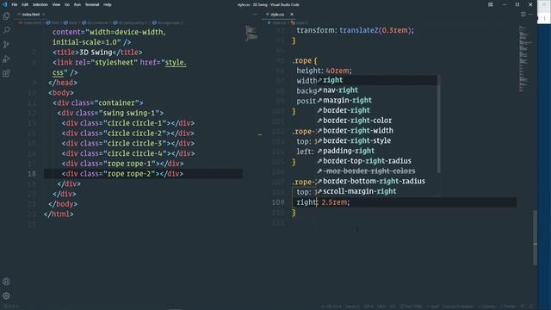
Task: Click the '.rope {' selector line
Action: click(304, 61)
